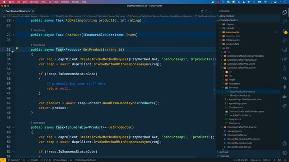The width and height of the screenshot is (289, 162).
Task: Open appsettings.Development.json file
Action: (x=245, y=99)
